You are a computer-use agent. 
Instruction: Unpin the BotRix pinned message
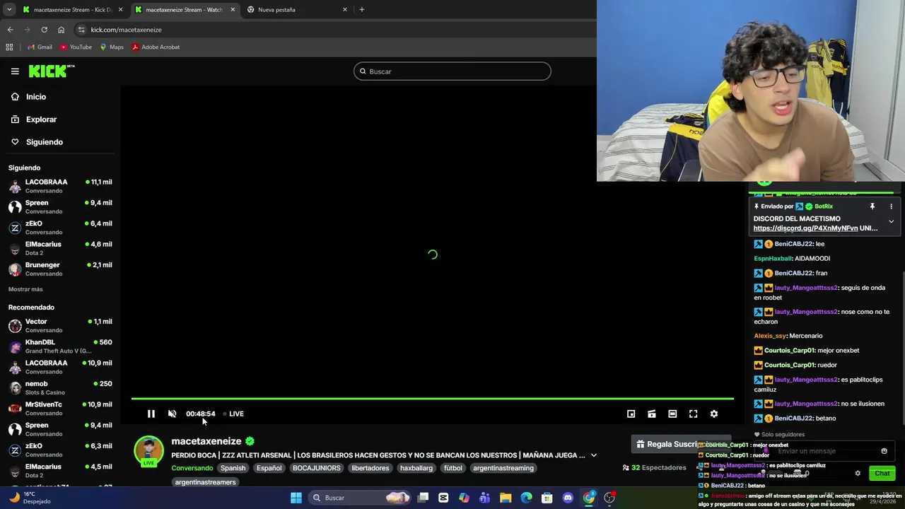pos(872,206)
